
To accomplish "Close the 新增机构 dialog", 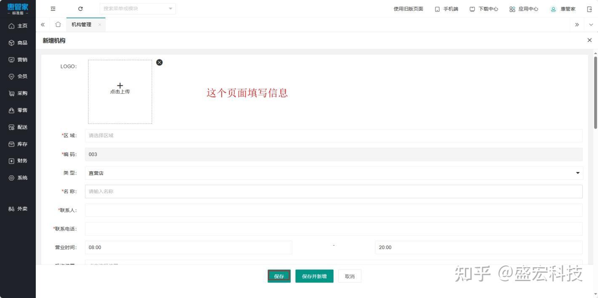I will pyautogui.click(x=589, y=40).
